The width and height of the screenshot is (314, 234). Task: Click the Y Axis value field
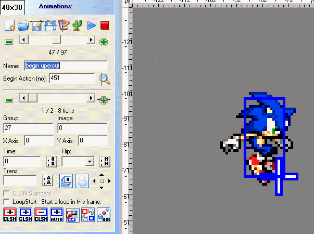click(93, 140)
